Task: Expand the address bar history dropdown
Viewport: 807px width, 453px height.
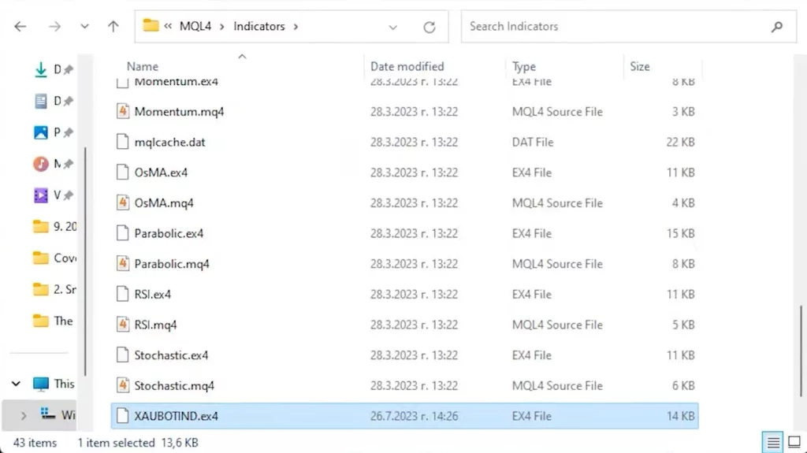Action: pyautogui.click(x=393, y=27)
